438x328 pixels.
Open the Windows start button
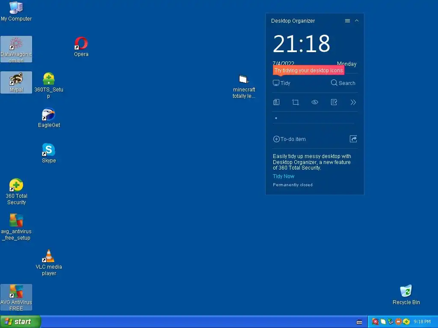[x=21, y=322]
